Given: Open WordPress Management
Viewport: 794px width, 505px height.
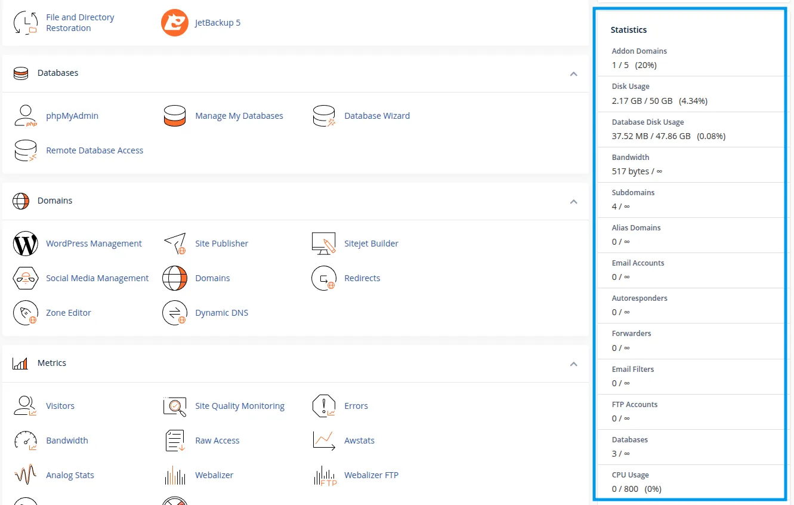Looking at the screenshot, I should 94,243.
